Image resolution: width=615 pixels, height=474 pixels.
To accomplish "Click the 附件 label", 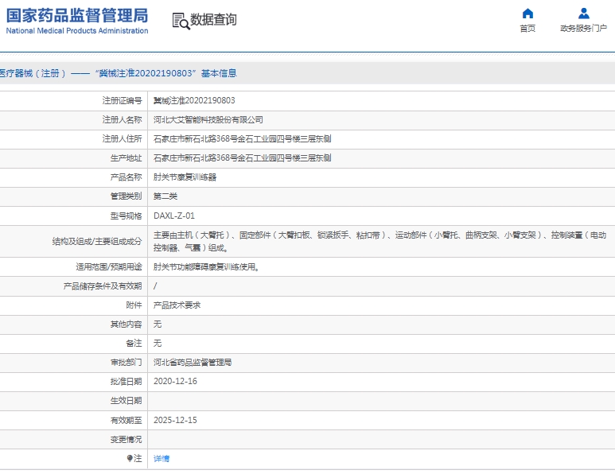I will pyautogui.click(x=134, y=305).
